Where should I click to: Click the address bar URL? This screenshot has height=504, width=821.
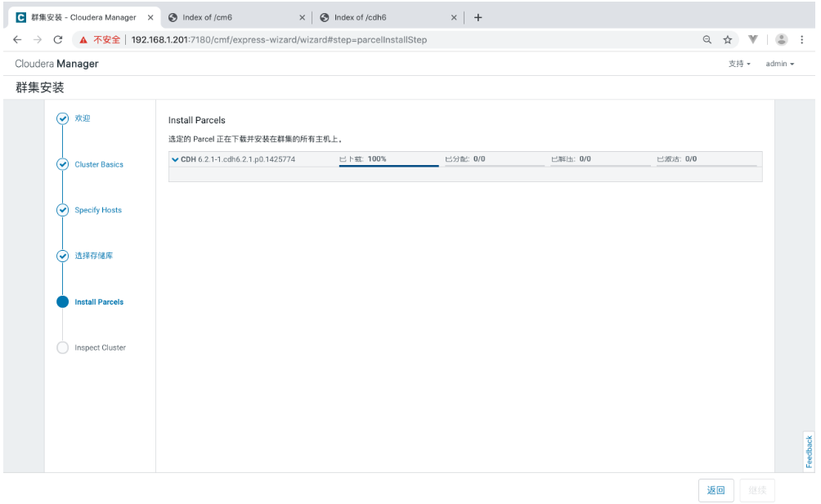(279, 40)
